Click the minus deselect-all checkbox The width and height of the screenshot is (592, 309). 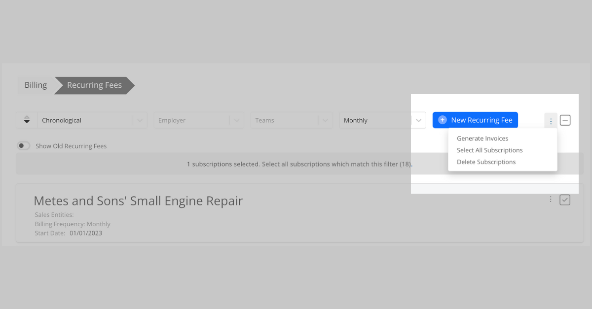(565, 120)
